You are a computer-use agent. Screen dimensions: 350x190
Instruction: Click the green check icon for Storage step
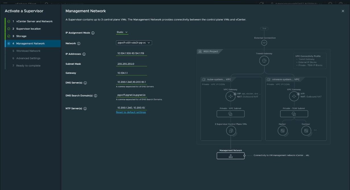pos(9,36)
